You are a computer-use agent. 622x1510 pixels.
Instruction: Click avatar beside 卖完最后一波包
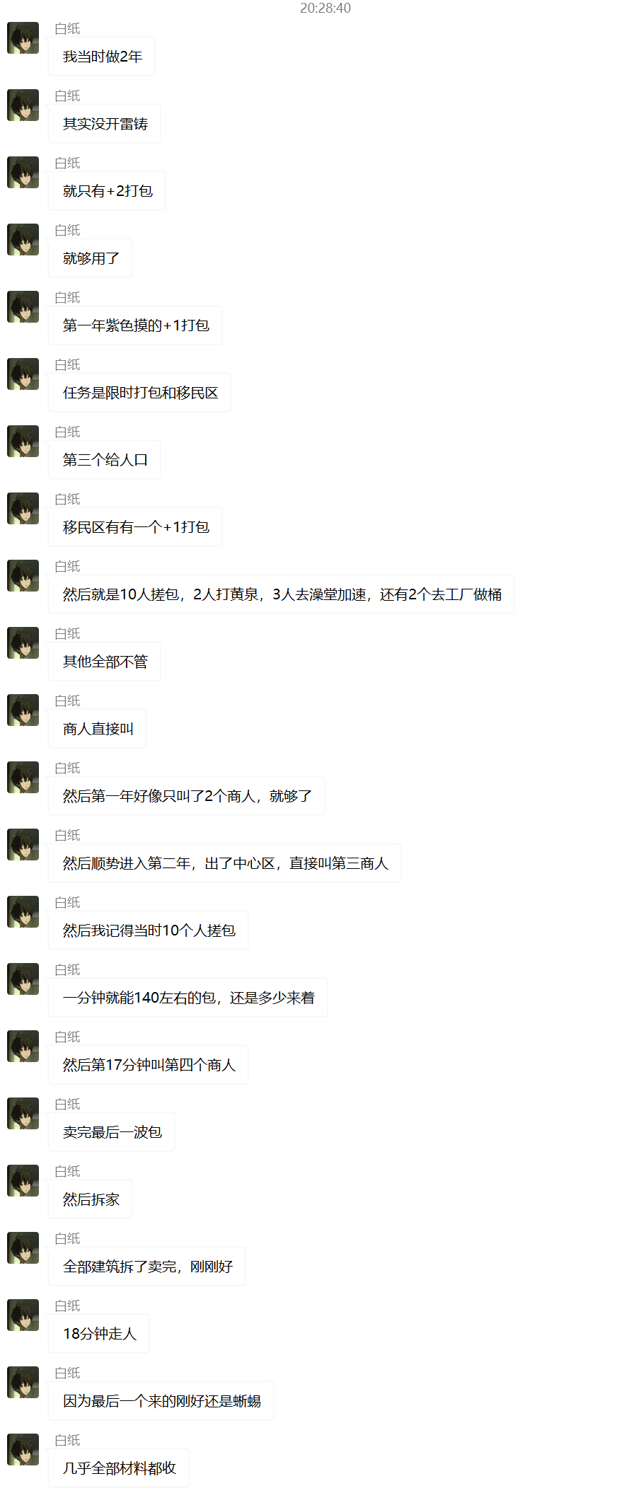pos(23,1114)
